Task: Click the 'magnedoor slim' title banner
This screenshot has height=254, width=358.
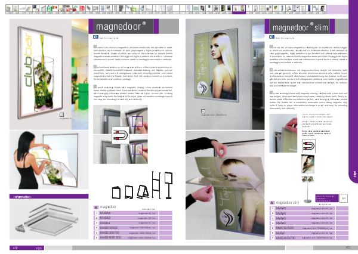Action: tap(300, 26)
